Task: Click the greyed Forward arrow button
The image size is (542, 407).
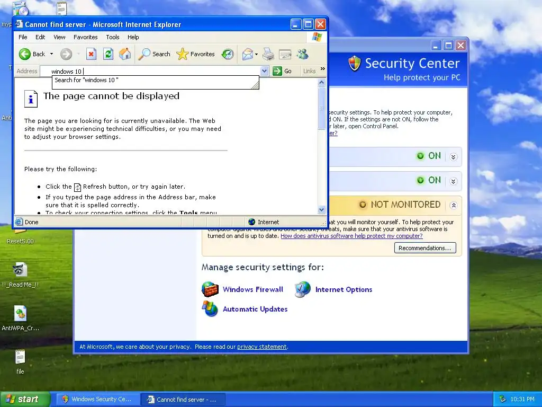Action: [66, 54]
